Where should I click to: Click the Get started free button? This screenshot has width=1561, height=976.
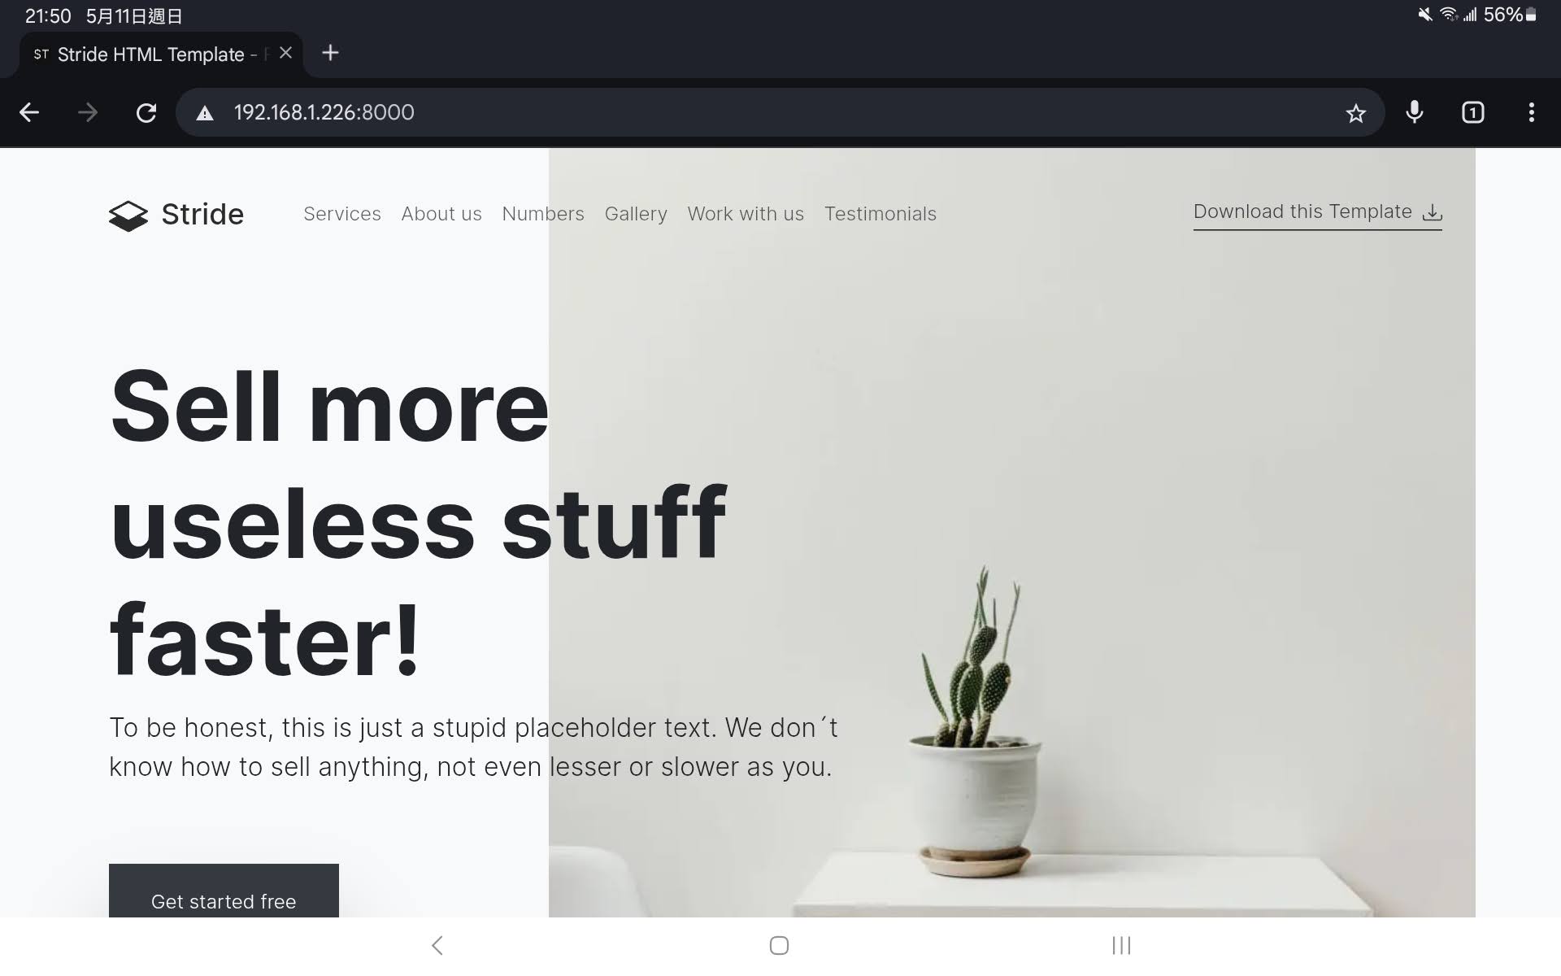pos(224,891)
